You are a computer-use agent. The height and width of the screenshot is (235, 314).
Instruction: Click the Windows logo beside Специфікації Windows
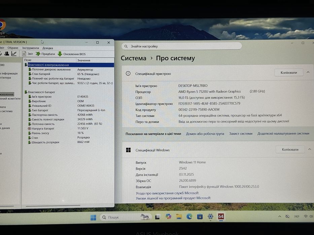pyautogui.click(x=128, y=150)
